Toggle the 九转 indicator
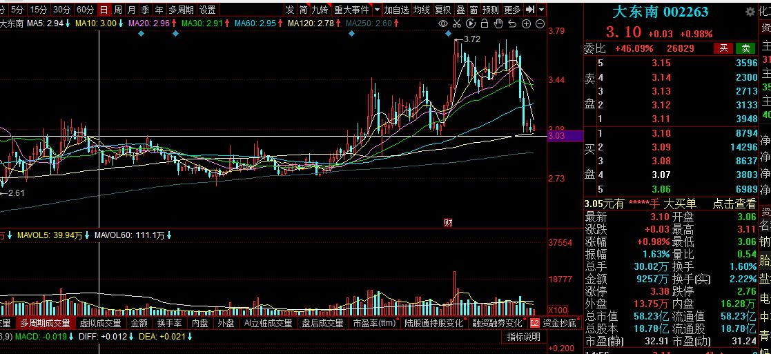This screenshot has height=354, width=771. (320, 10)
